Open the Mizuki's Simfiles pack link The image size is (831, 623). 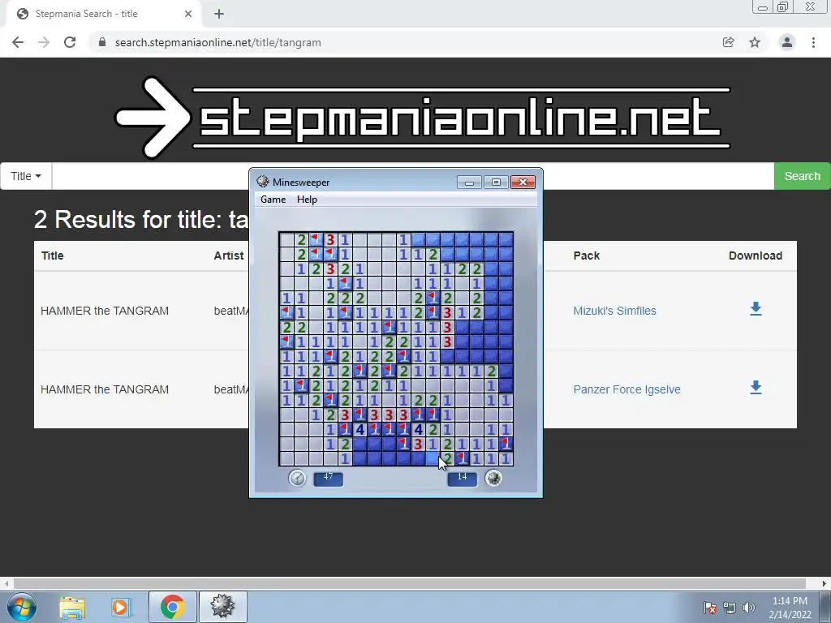click(x=614, y=311)
